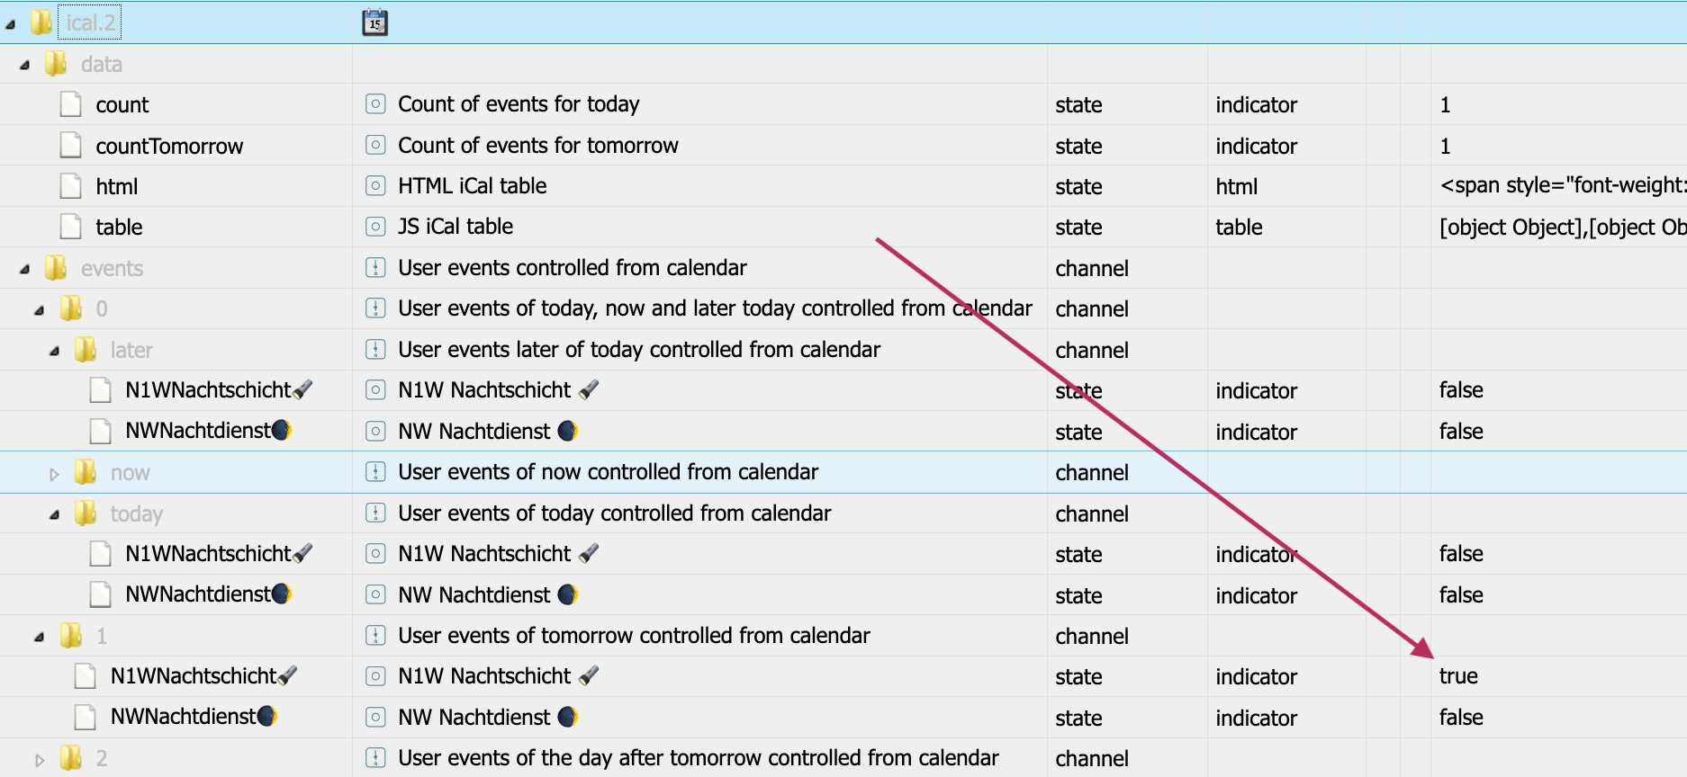Viewport: 1687px width, 777px height.
Task: Click 'User events of the day after tomorrow' name
Action: click(699, 758)
